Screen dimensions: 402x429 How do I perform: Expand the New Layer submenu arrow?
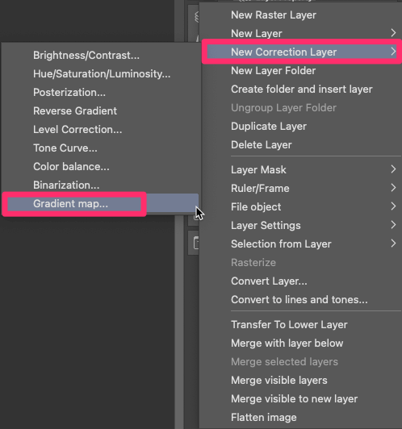[393, 33]
